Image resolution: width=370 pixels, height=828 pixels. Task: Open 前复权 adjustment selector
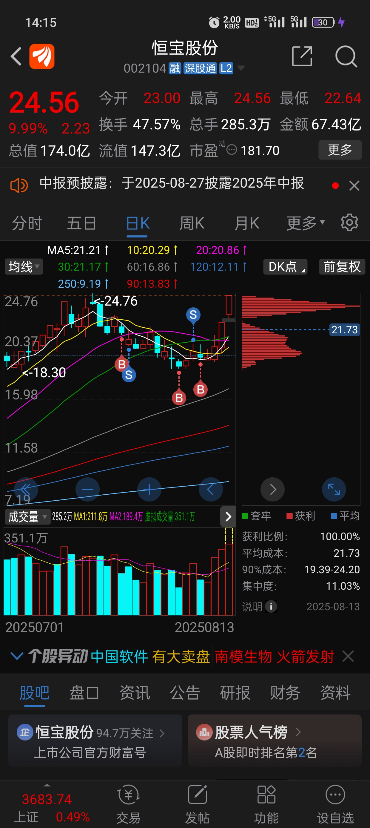tap(342, 266)
